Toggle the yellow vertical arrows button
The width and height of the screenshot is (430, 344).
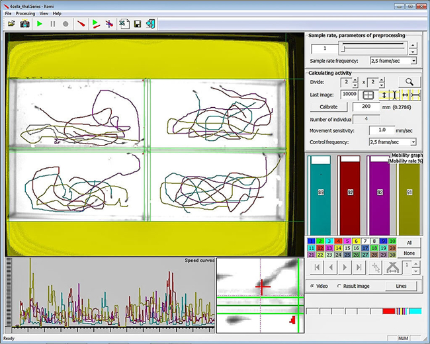pos(384,95)
